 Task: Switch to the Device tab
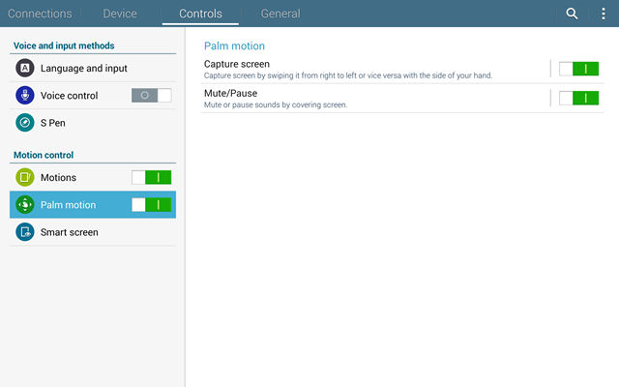coord(120,14)
